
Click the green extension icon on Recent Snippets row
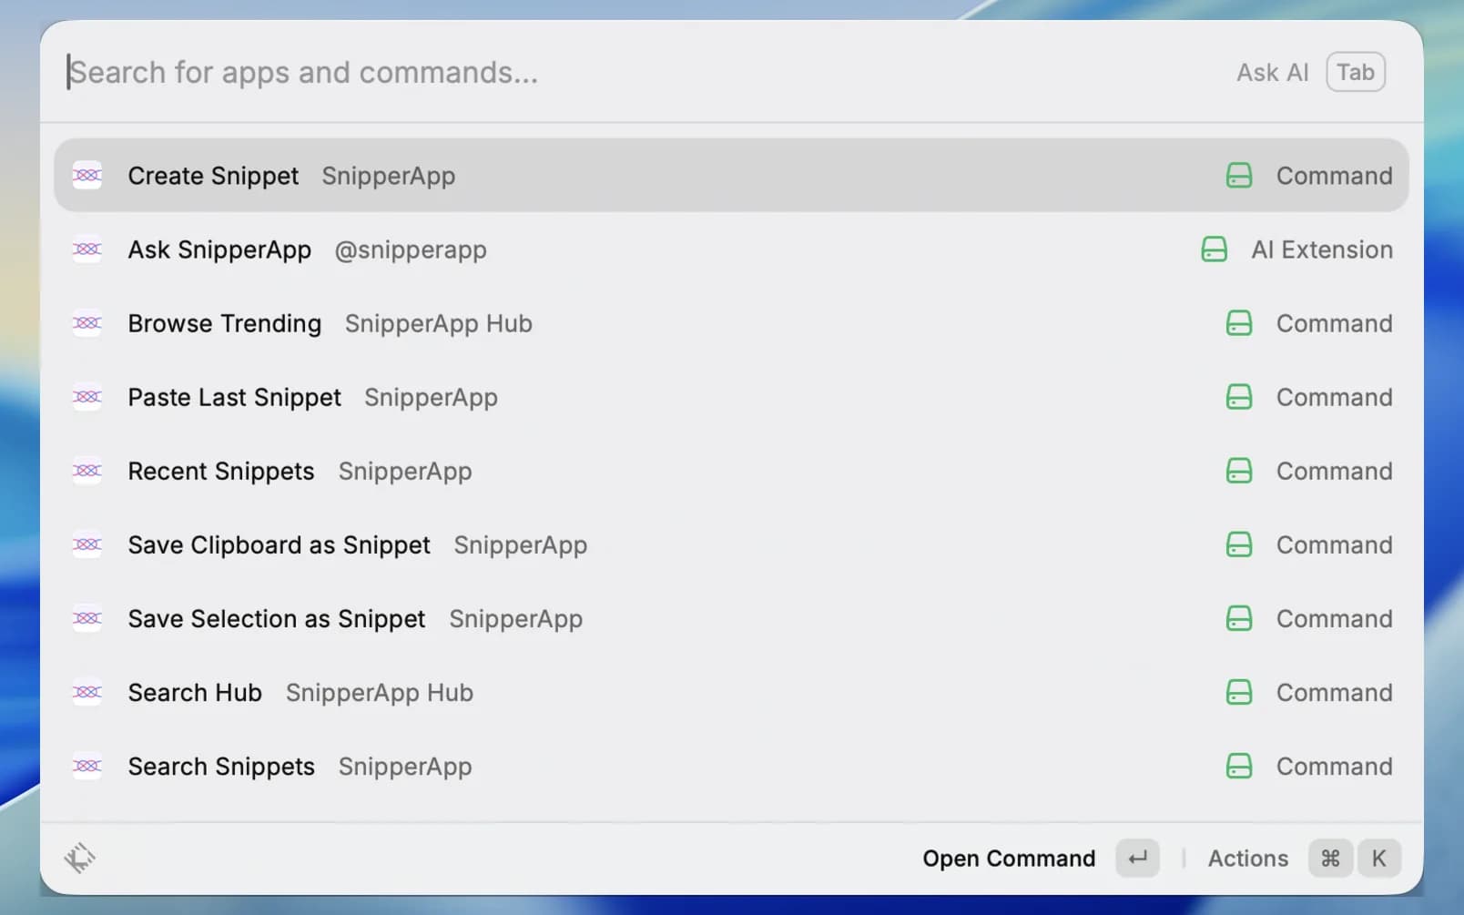(x=1239, y=471)
